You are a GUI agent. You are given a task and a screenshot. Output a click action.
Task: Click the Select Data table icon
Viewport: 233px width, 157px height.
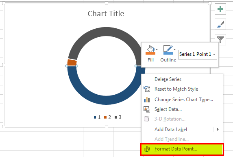147,109
